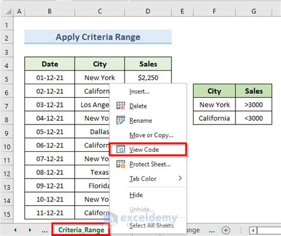Screen dimensions: 281x236
Task: Click the Delete sheet icon in context menu
Action: (120, 106)
